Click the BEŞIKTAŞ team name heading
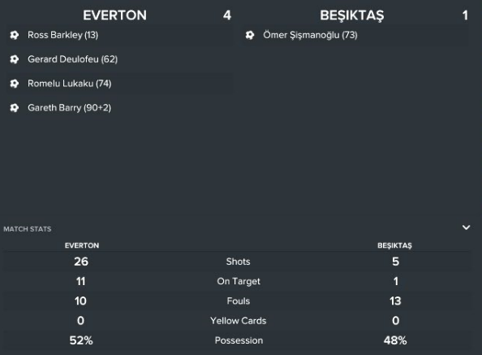This screenshot has height=355, width=482. coord(352,15)
